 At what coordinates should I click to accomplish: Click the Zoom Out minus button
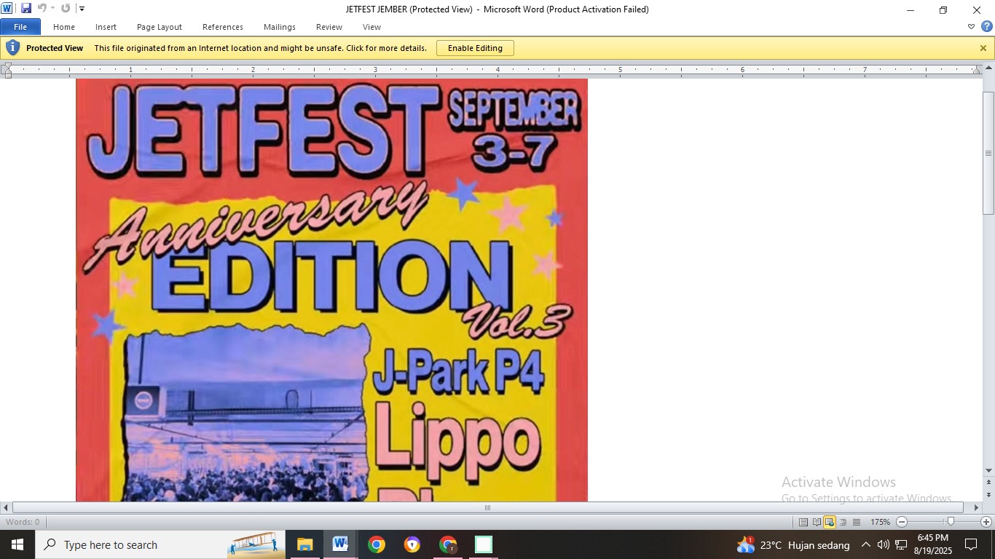(902, 522)
